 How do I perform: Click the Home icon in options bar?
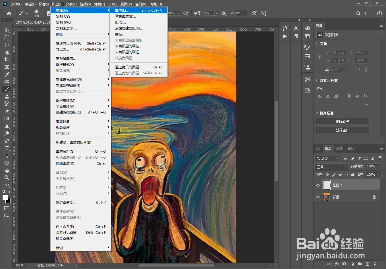[9, 13]
